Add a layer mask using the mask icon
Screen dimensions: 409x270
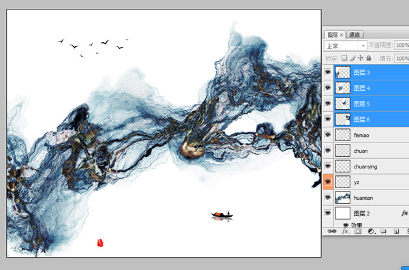click(x=358, y=231)
